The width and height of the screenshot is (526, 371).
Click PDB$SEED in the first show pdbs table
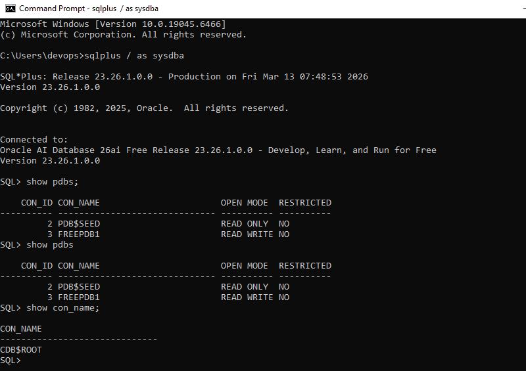click(x=79, y=223)
